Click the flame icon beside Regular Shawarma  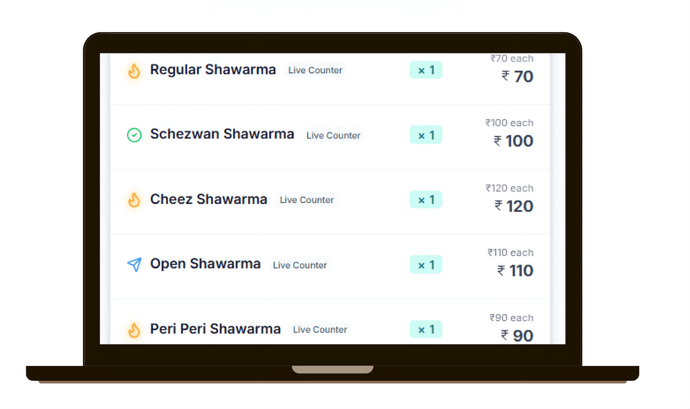tap(134, 70)
